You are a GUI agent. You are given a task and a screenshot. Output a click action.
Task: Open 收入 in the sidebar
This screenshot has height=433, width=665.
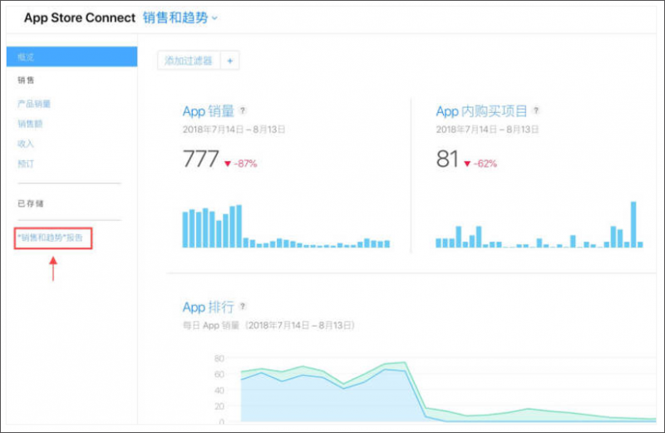pos(26,144)
